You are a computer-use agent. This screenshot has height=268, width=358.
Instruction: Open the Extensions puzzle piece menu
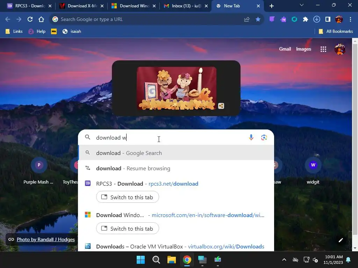(x=306, y=20)
